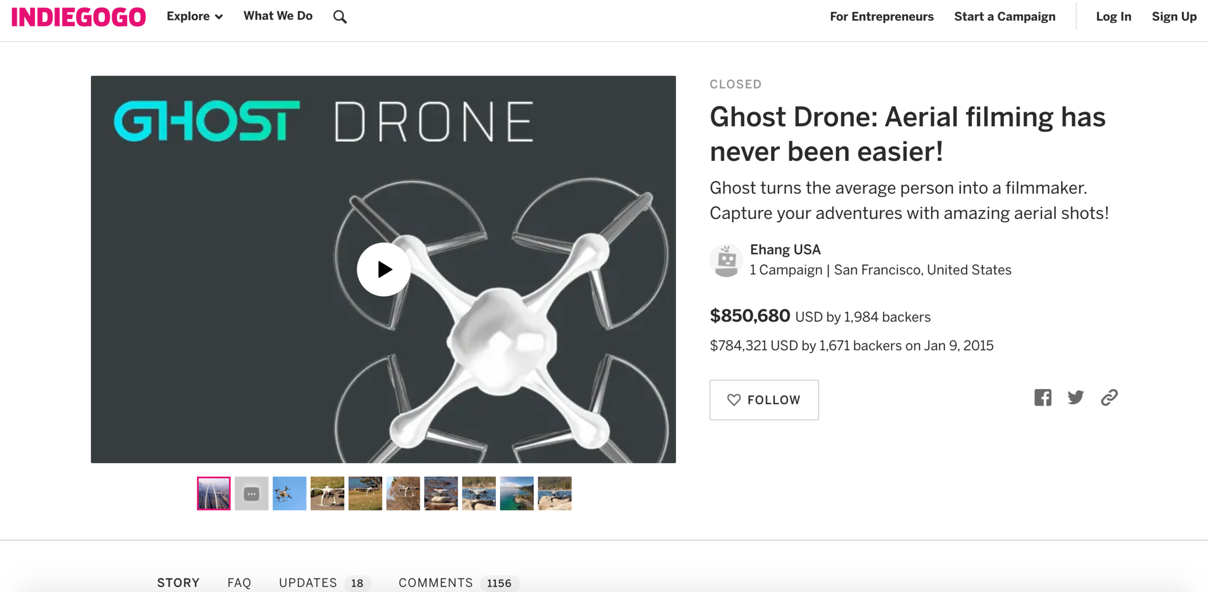The width and height of the screenshot is (1208, 592).
Task: Click Log In
Action: tap(1113, 16)
